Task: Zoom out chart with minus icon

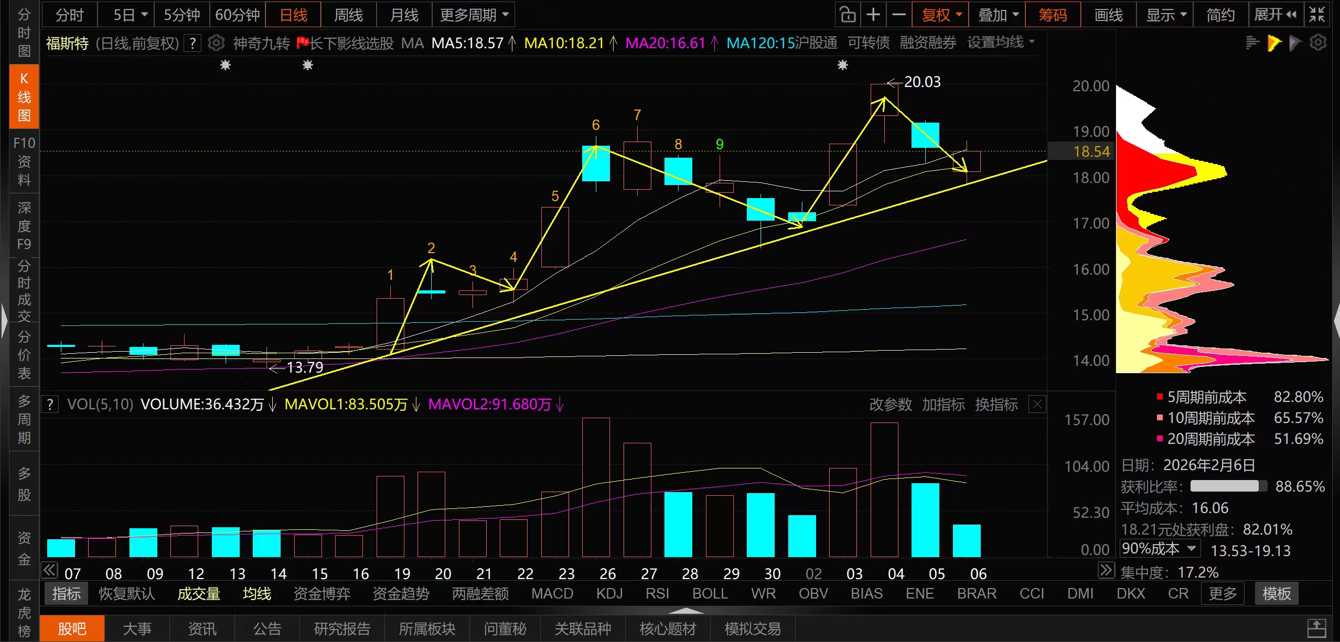Action: [x=899, y=15]
